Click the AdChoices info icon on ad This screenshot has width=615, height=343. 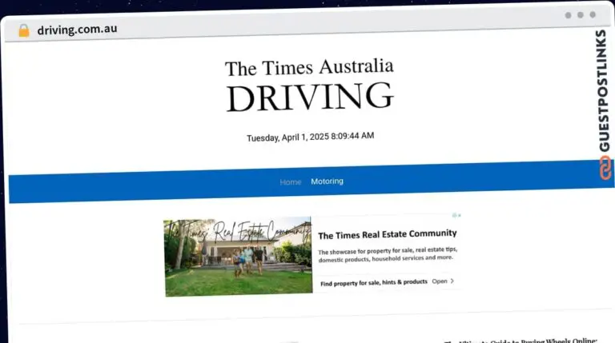(x=454, y=215)
